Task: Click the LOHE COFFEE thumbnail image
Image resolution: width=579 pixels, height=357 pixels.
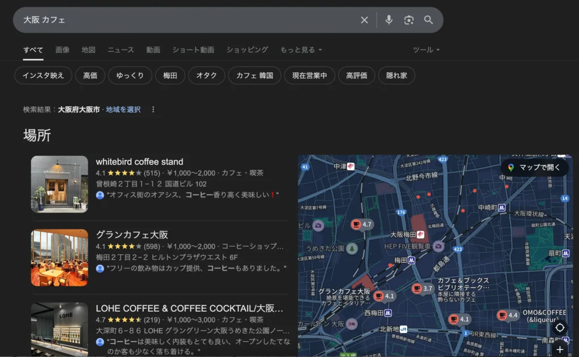Action: click(59, 329)
